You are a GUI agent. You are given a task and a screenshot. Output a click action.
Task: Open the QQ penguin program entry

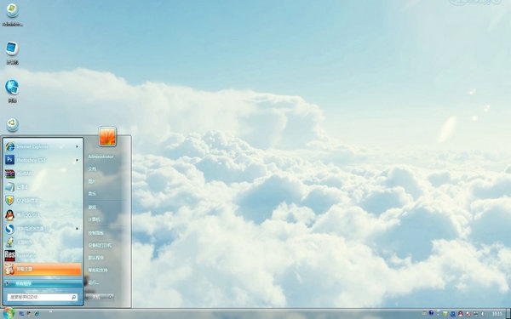pyautogui.click(x=43, y=215)
